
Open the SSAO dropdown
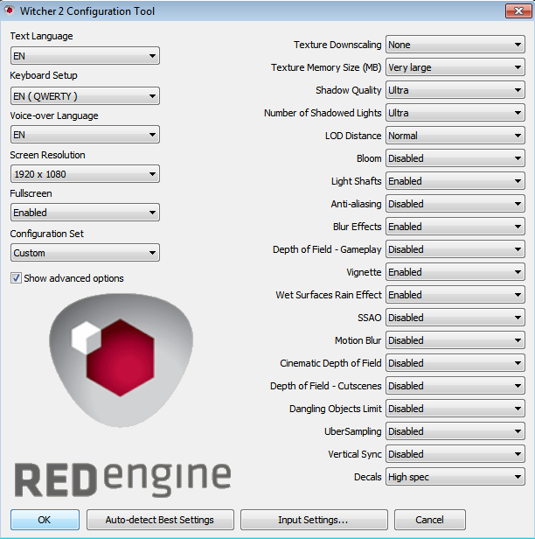pos(455,318)
